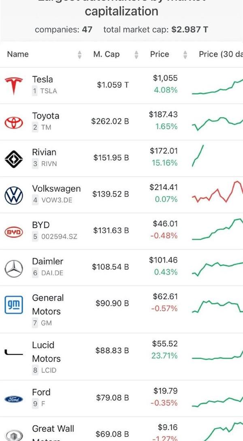
Task: Click the Tesla logo icon
Action: 13,86
